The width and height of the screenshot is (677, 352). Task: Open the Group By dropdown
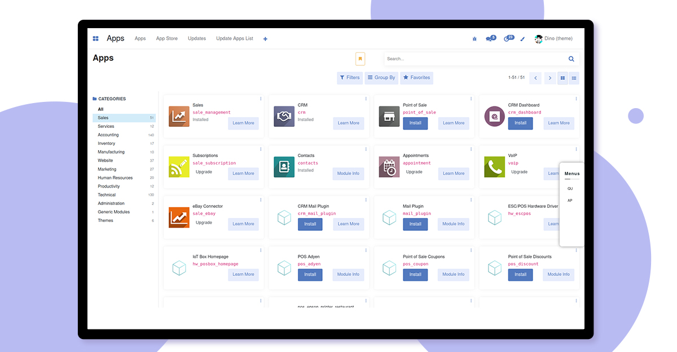coord(381,78)
